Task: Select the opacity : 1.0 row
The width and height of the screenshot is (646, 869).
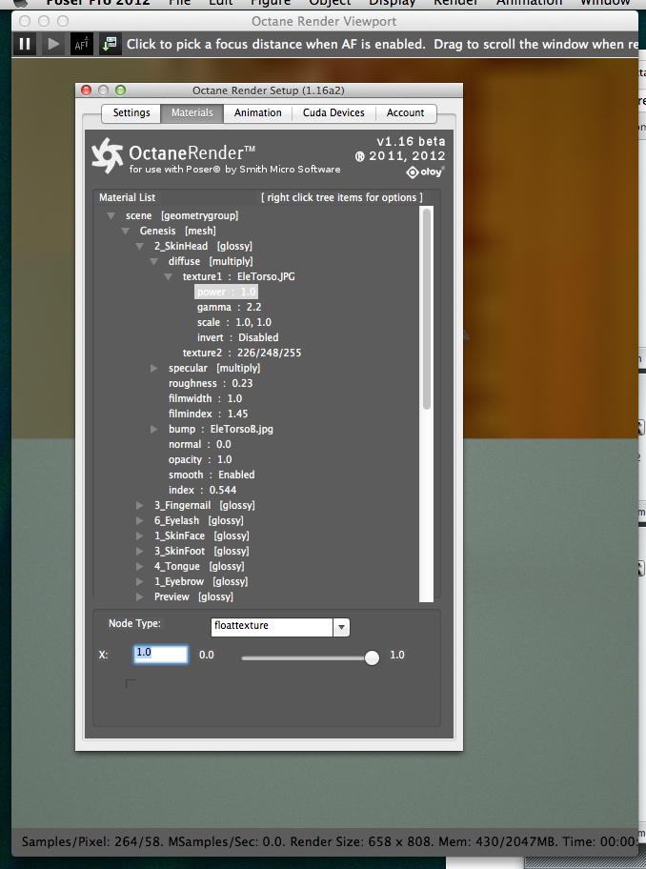Action: [200, 459]
